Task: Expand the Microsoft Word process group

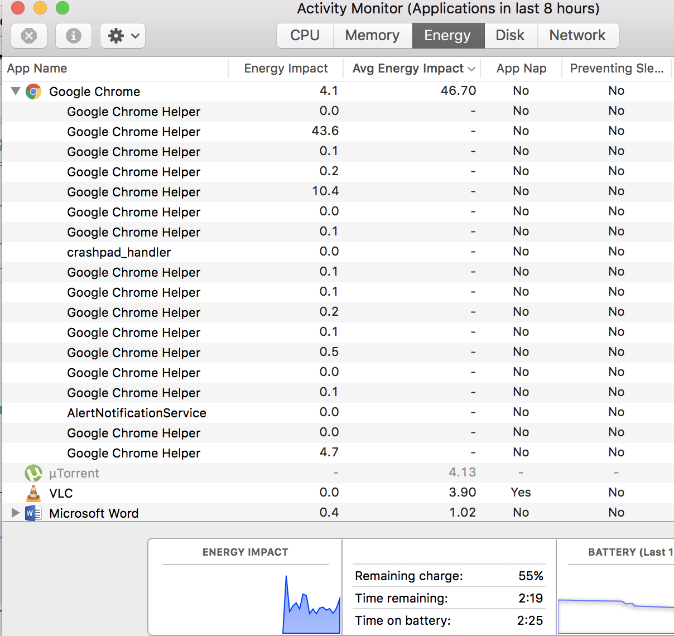Action: pyautogui.click(x=15, y=513)
